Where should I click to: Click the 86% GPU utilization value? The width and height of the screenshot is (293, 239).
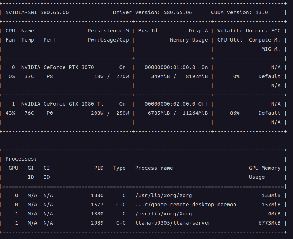(x=235, y=113)
